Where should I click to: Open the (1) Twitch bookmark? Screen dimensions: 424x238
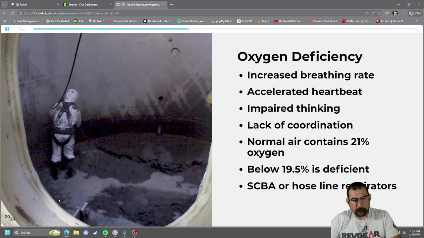click(x=96, y=21)
